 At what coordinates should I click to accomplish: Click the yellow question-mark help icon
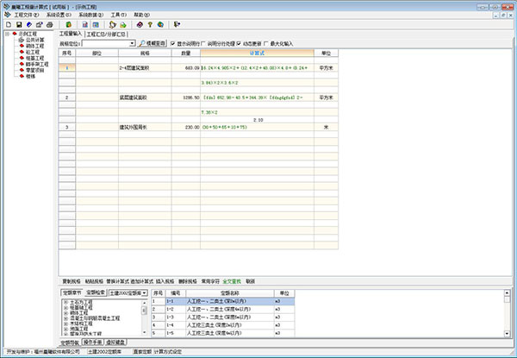tap(150, 24)
